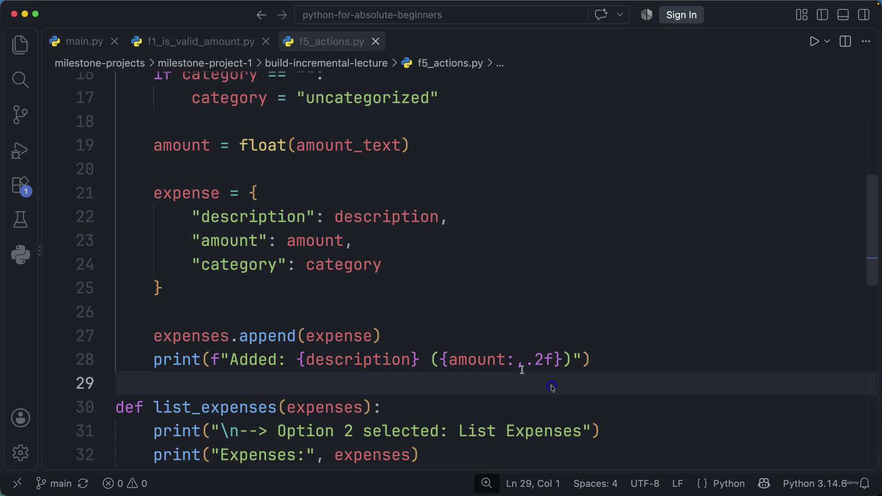882x496 pixels.
Task: Click the milestone-project-1 breadcrumb
Action: pyautogui.click(x=205, y=63)
